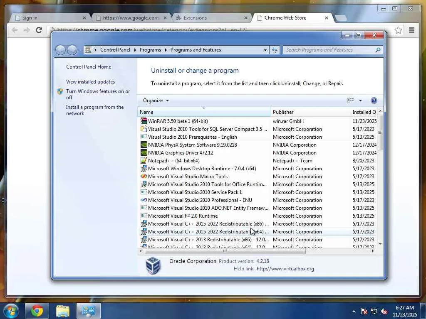Go forward in Control Panel navigation

(72, 50)
